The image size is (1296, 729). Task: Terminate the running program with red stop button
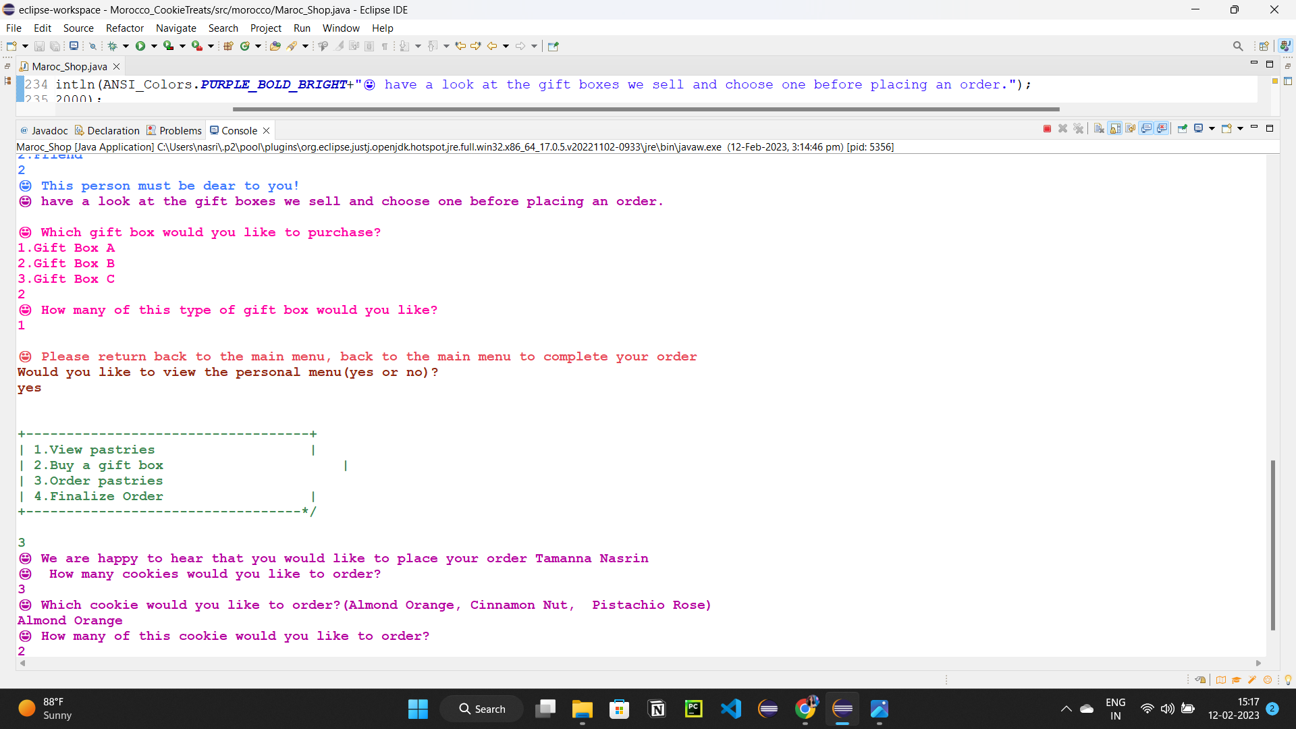(1047, 128)
